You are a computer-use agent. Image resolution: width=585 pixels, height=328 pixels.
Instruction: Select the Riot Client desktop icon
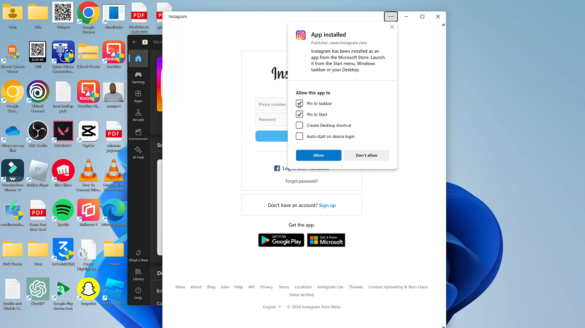point(63,173)
